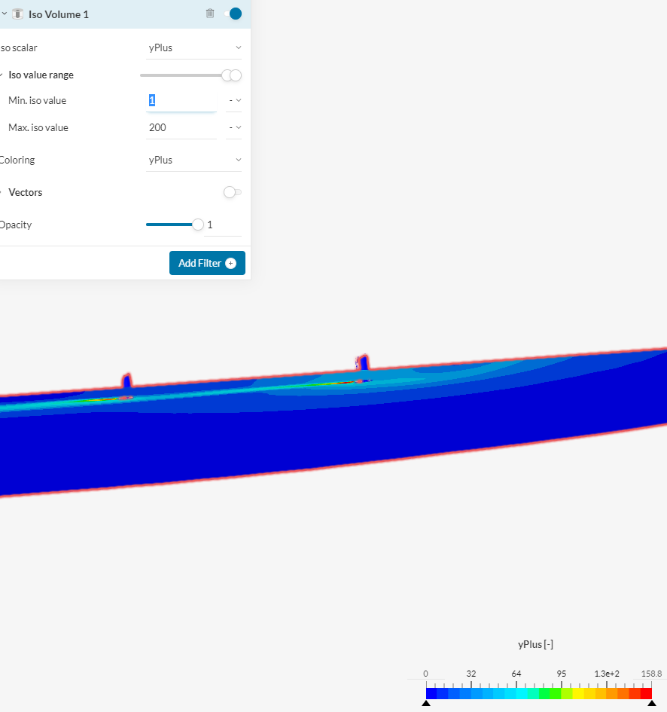This screenshot has height=712, width=667.
Task: Click the legend tick label 95
Action: coord(562,674)
